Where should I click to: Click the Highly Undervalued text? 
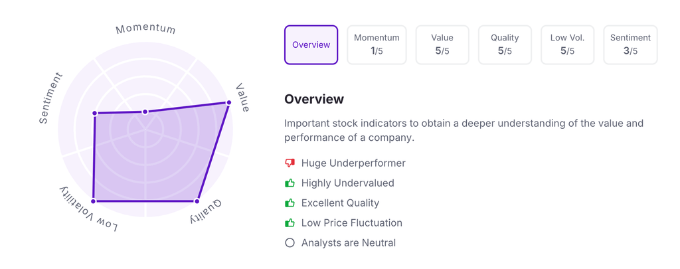[x=347, y=183]
